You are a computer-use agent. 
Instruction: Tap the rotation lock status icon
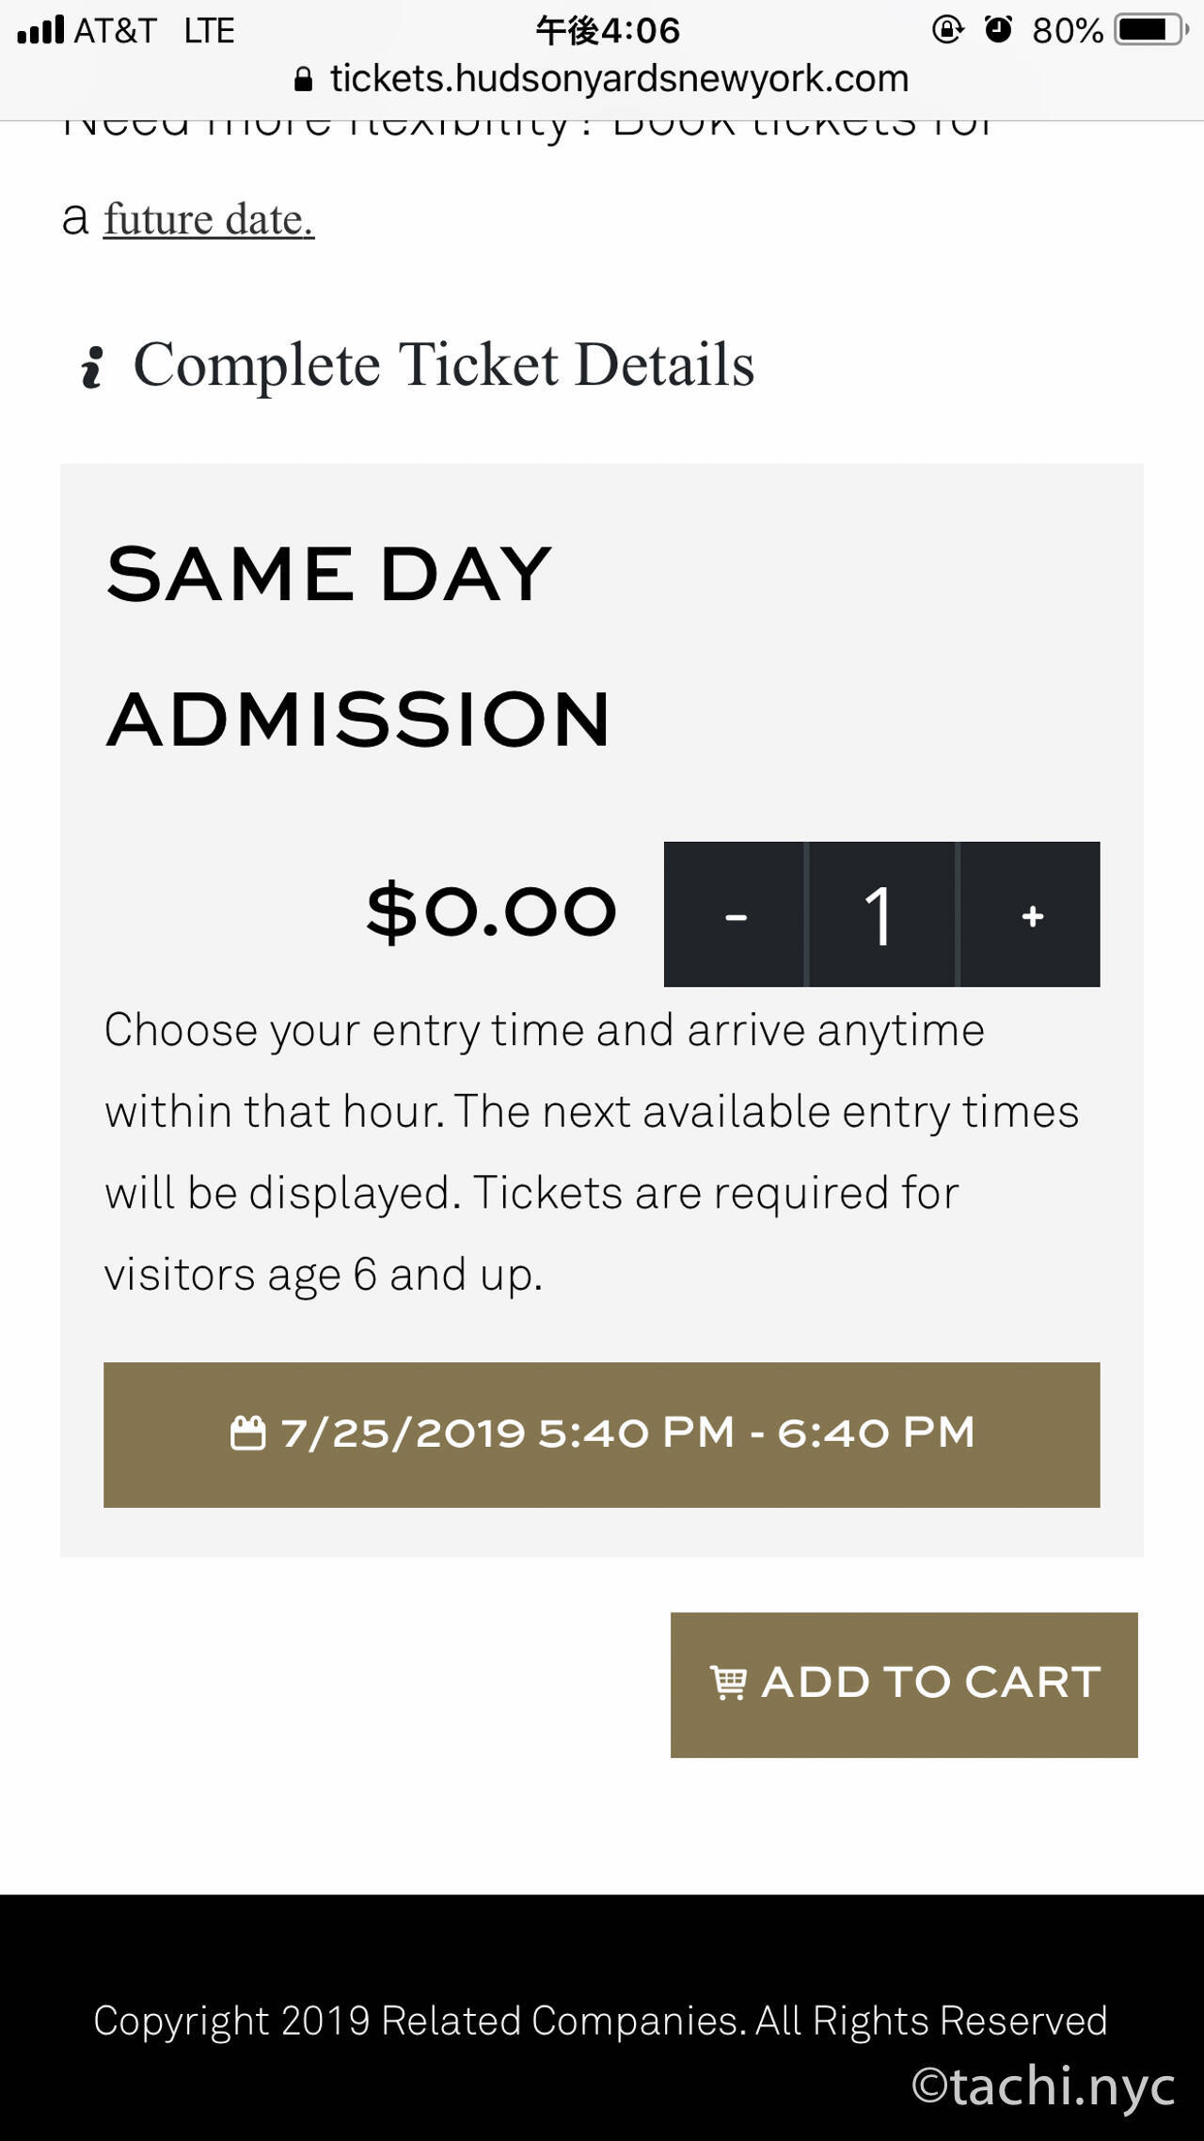coord(947,30)
